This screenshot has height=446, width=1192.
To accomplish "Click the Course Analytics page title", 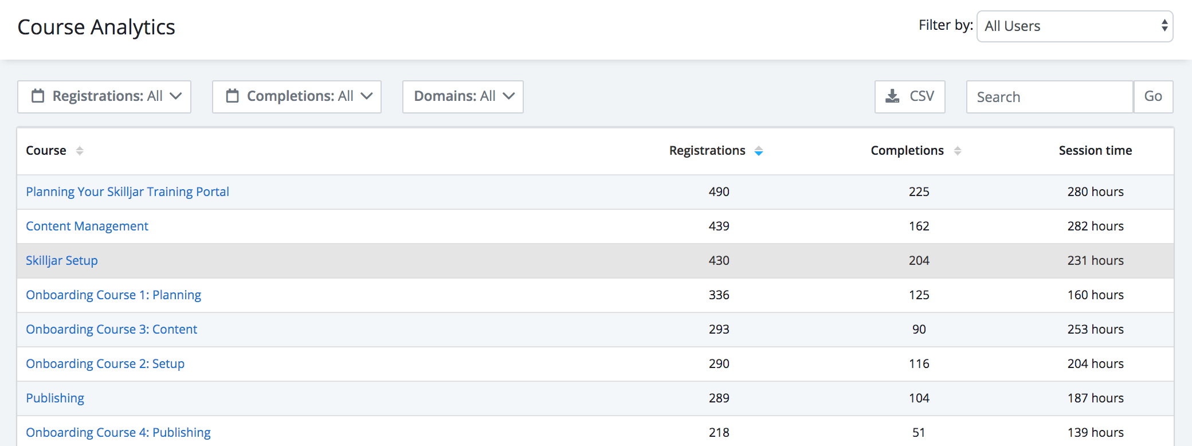I will 96,27.
